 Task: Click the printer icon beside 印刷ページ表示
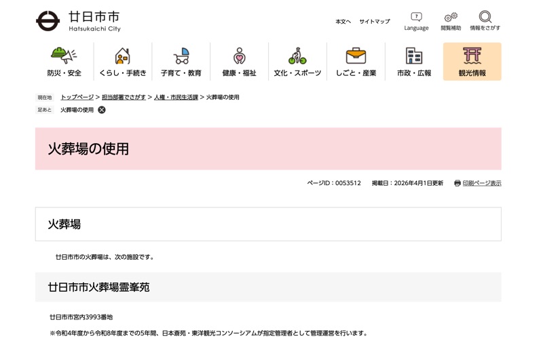(x=457, y=183)
